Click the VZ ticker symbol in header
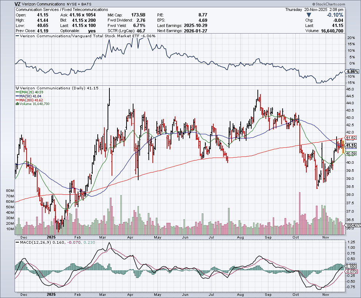This screenshot has height=298, width=361. pos(18,4)
